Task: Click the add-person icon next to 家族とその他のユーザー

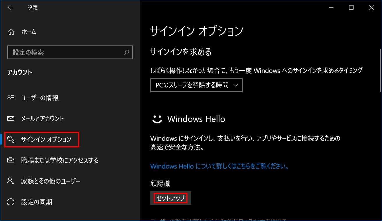Action: point(11,181)
